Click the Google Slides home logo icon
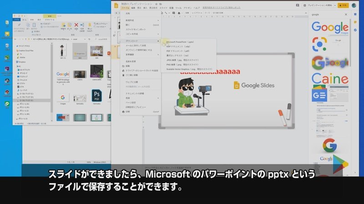Viewport: 364px width, 204px height. (116, 5)
